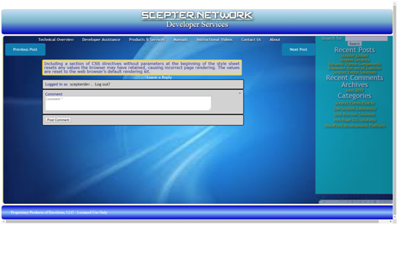Open the Developer Assistance menu item

(101, 40)
